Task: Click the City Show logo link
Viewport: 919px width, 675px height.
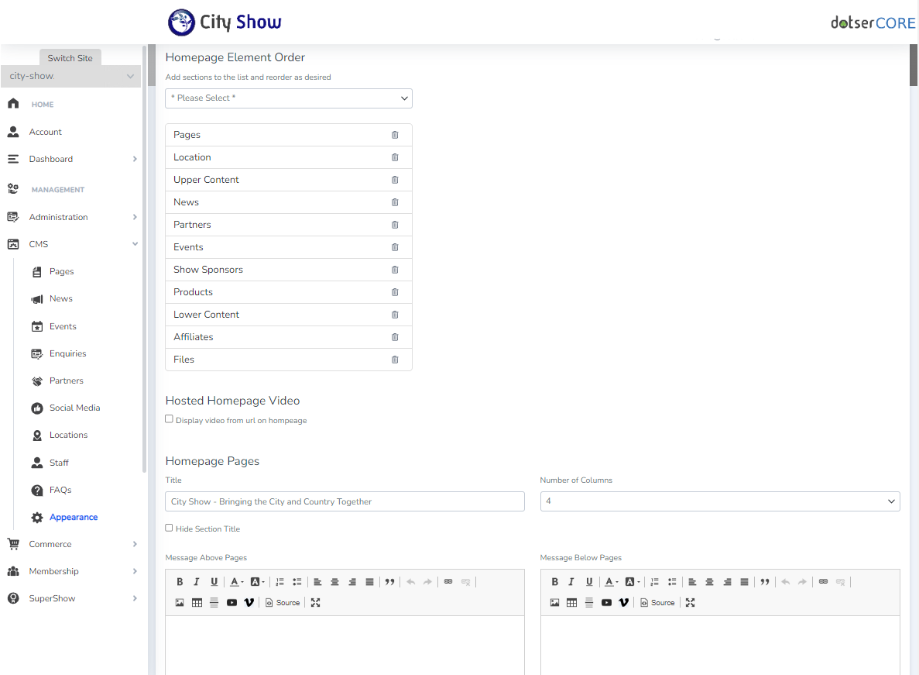Action: (225, 22)
